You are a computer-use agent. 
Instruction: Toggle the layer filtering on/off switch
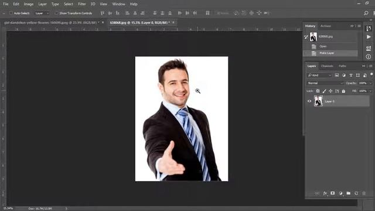click(x=371, y=74)
